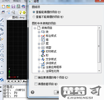
Task: Select 所有项目 in the tree
Action: click(x=47, y=28)
